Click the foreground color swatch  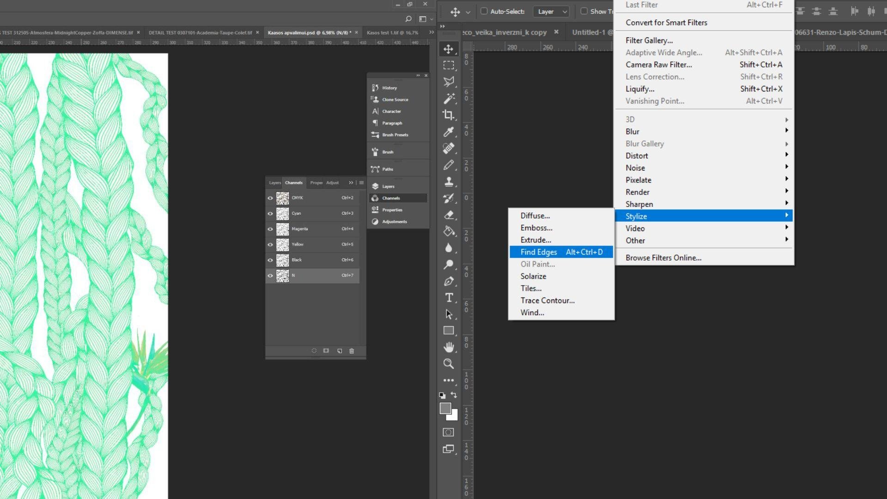pos(445,408)
